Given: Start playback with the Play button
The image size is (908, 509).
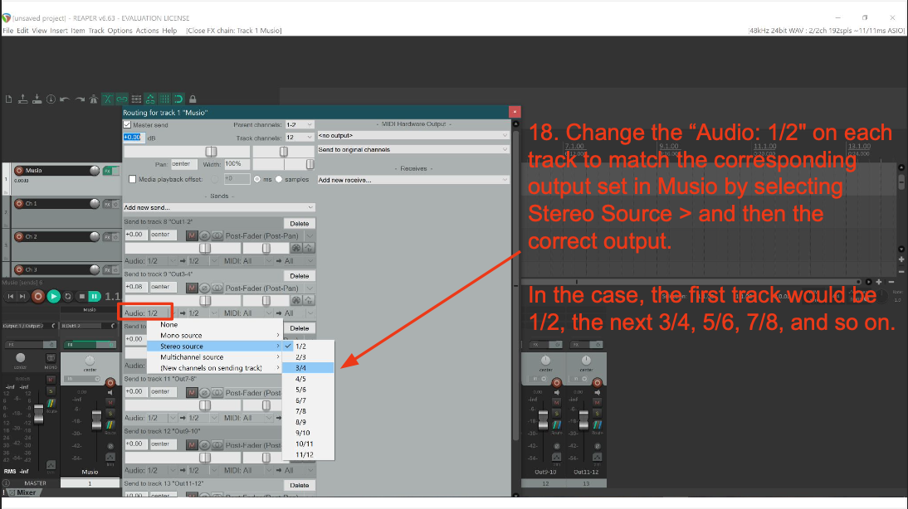Looking at the screenshot, I should [53, 296].
